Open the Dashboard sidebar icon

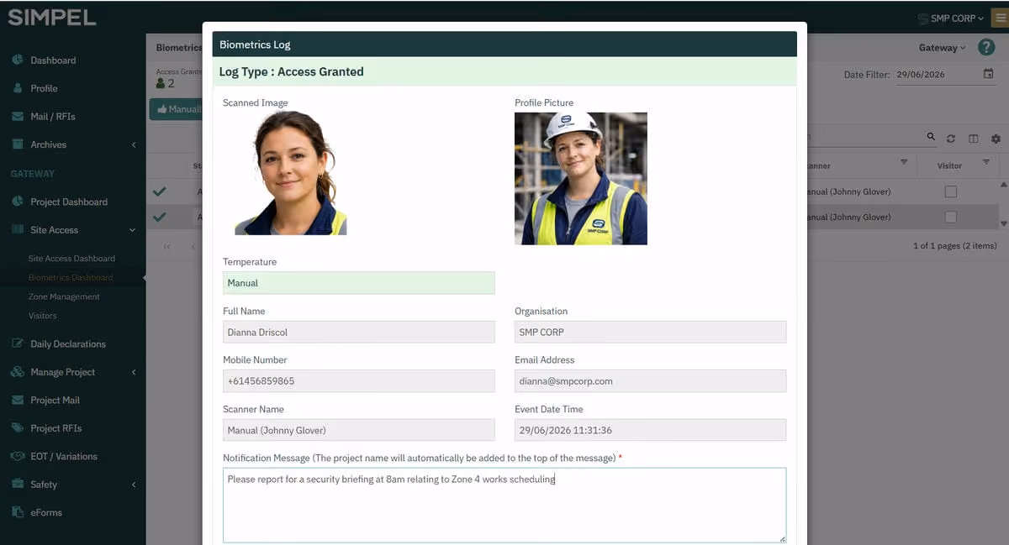17,60
